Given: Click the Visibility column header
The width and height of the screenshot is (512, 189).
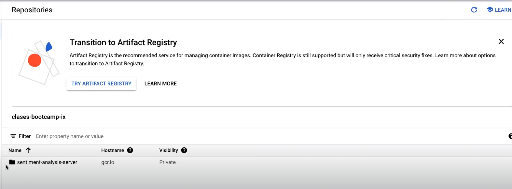Looking at the screenshot, I should (169, 150).
